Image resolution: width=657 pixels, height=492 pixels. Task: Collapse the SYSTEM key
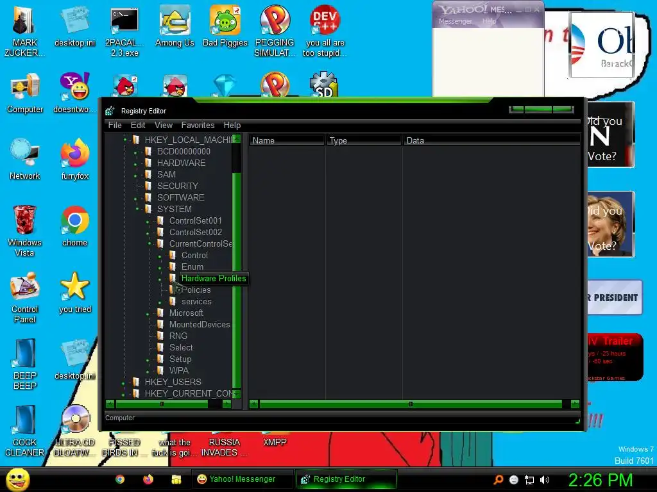point(137,209)
